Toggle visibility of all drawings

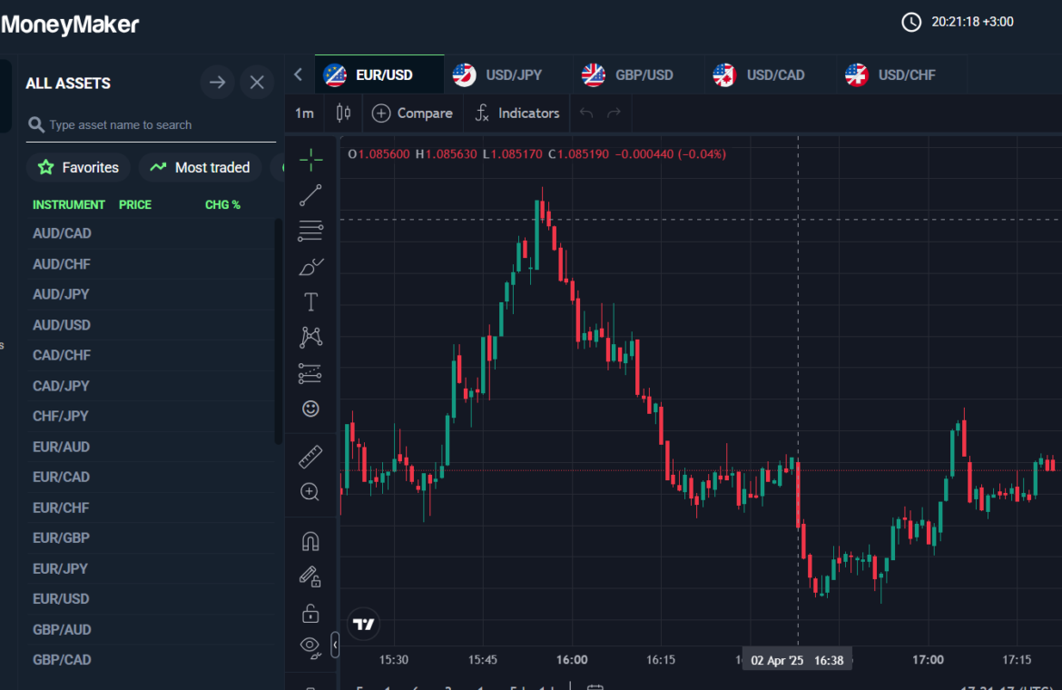click(310, 647)
